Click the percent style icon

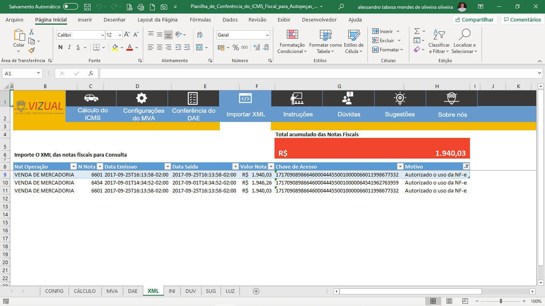click(236, 47)
